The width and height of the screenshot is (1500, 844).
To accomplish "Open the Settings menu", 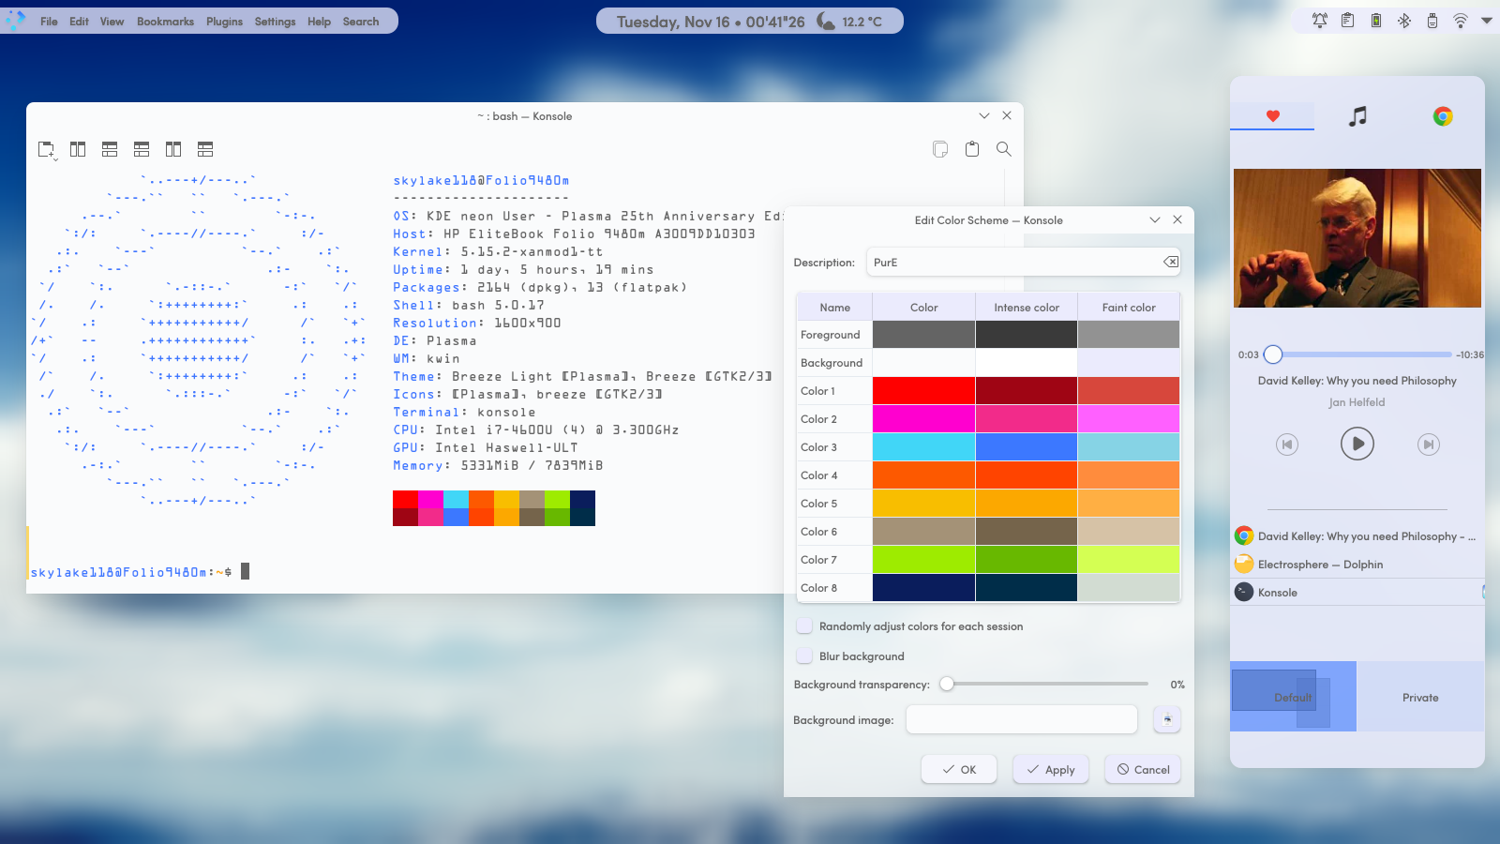I will [275, 22].
